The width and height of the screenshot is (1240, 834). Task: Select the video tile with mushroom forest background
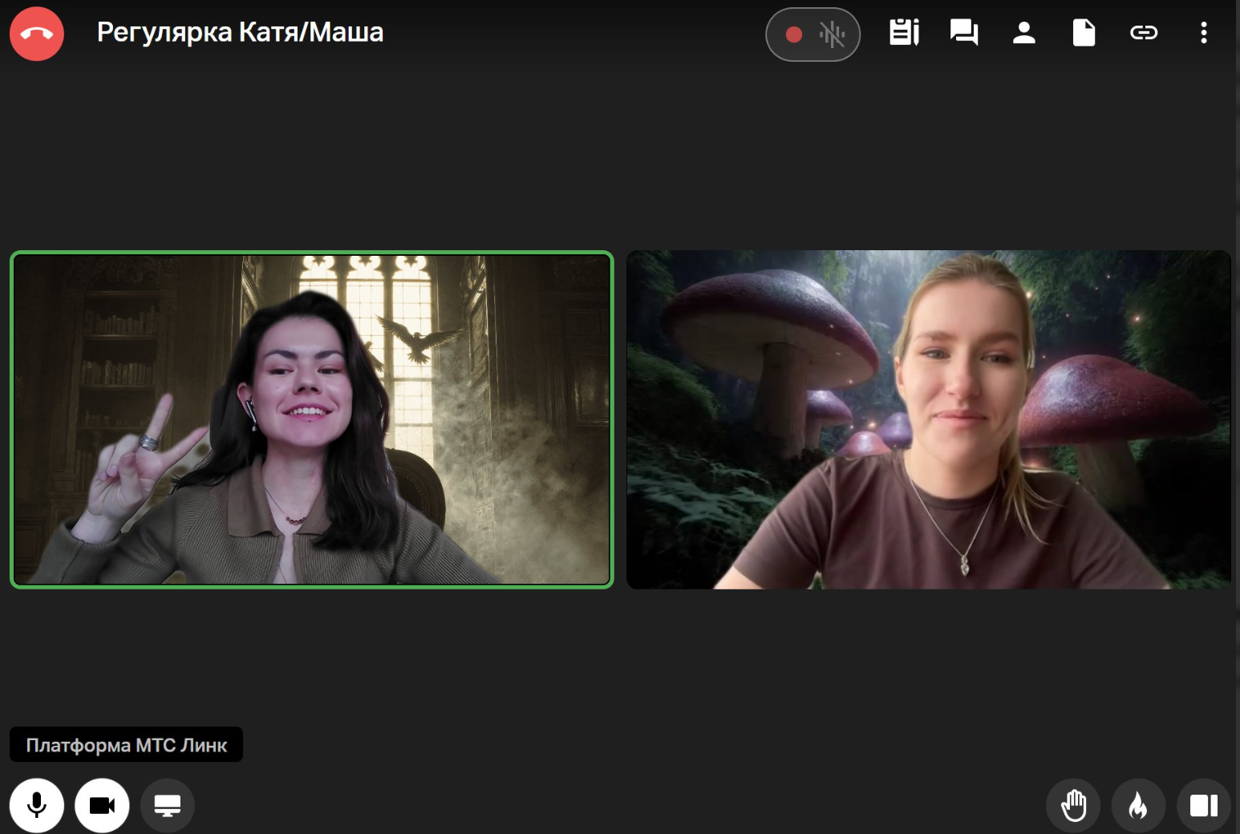928,419
